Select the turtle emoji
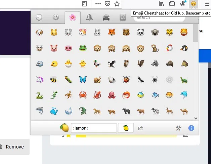This screenshot has width=211, height=164. pos(184,80)
